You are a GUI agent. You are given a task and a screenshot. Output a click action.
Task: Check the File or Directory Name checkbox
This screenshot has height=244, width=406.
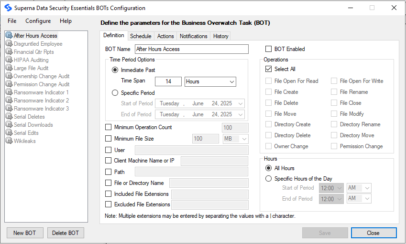tap(108, 183)
